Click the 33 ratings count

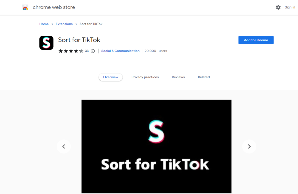pos(87,51)
